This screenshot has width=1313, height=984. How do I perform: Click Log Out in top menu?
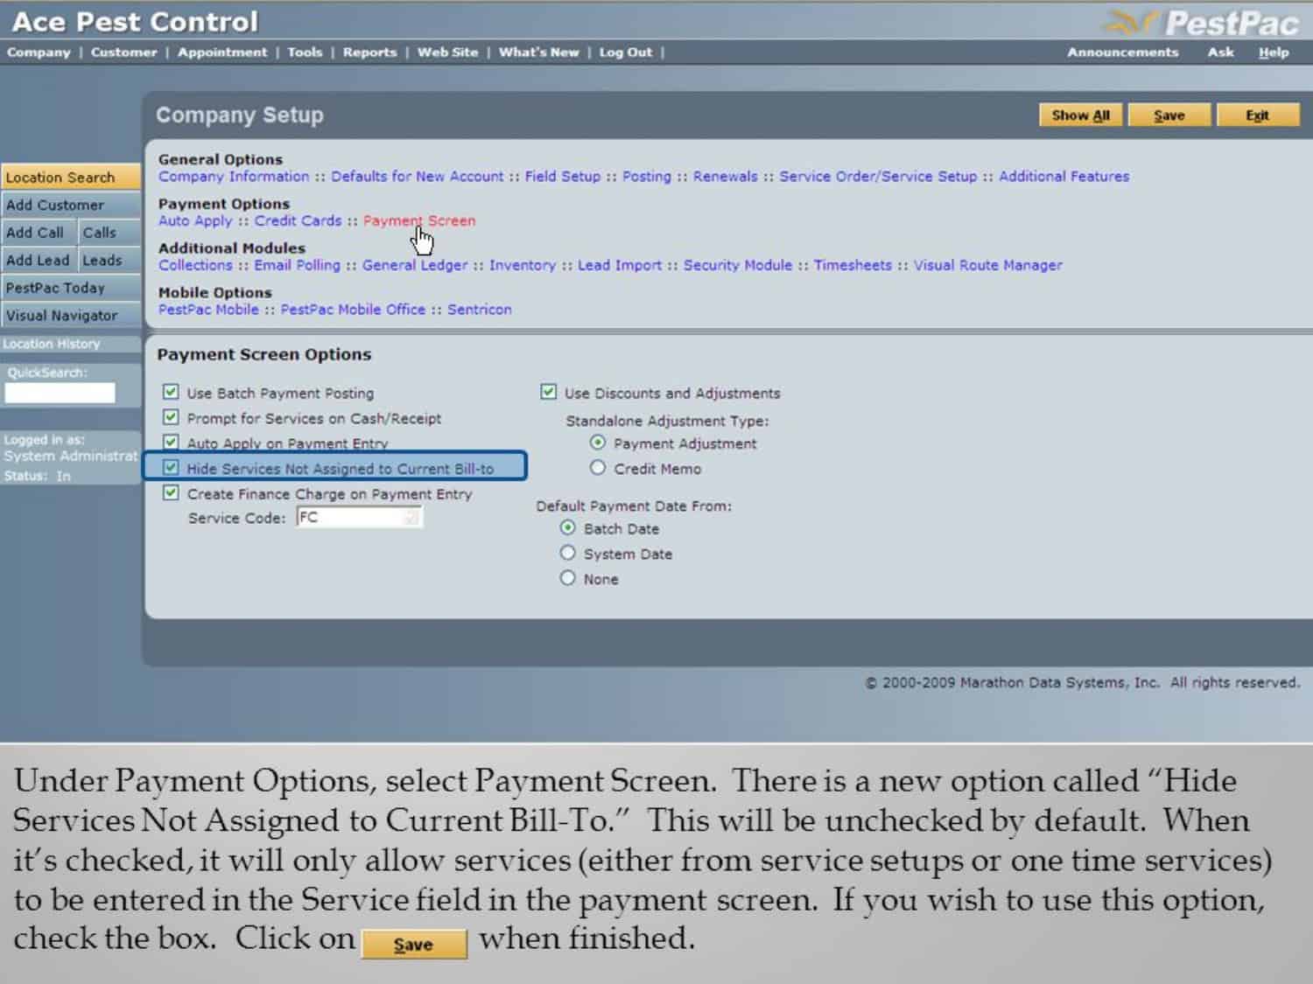tap(626, 52)
